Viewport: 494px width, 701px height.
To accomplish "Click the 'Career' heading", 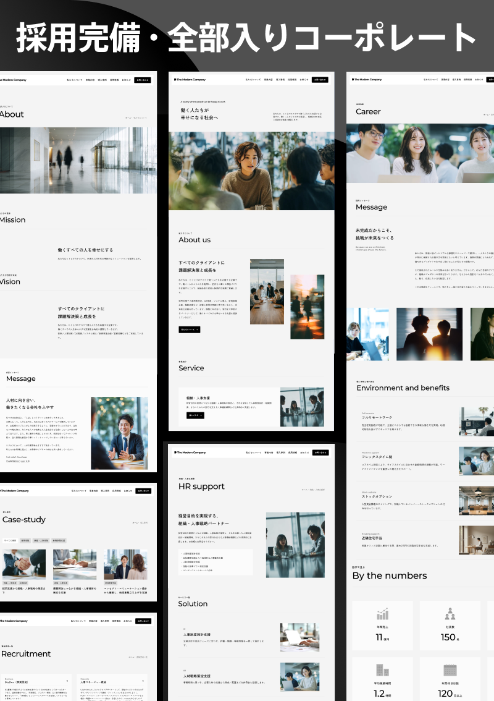I will 368,111.
